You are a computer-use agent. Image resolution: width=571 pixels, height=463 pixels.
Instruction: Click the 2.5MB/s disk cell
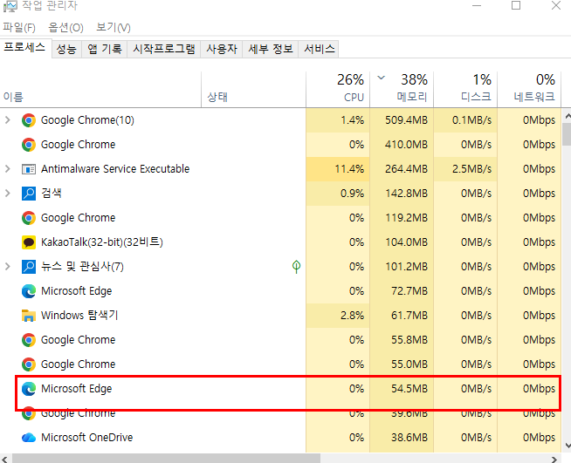pyautogui.click(x=465, y=169)
